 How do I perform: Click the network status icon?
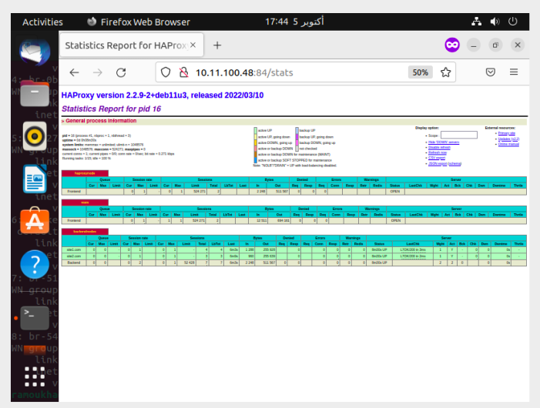point(477,22)
